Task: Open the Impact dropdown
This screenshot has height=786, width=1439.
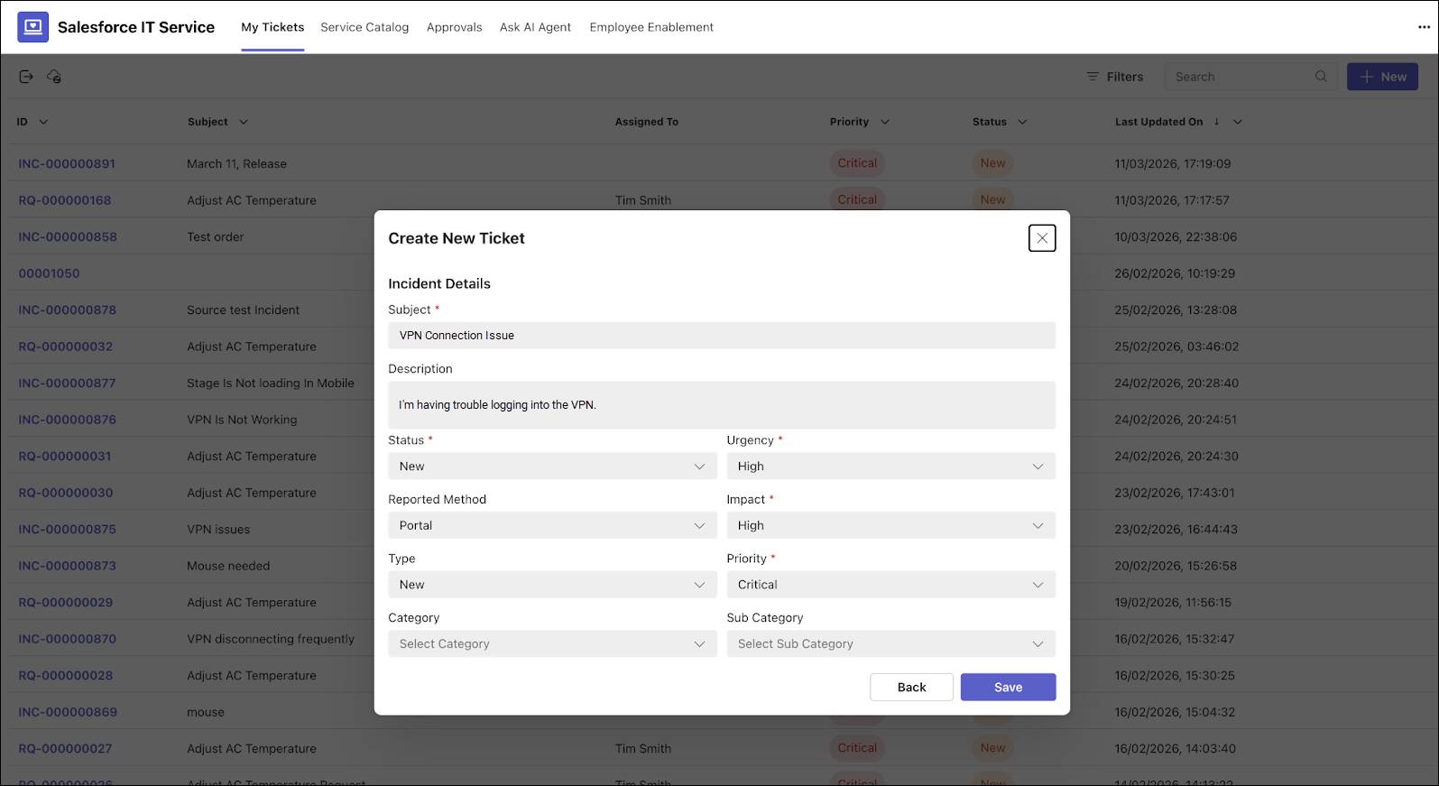Action: click(x=890, y=525)
